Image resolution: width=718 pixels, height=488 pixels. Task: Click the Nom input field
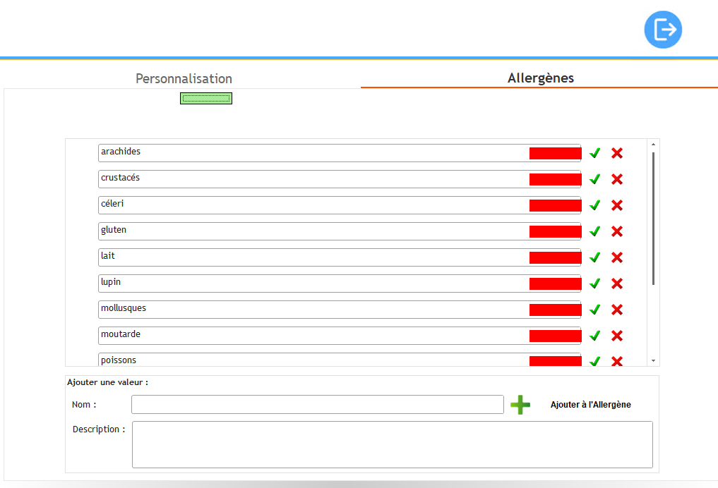coord(317,405)
